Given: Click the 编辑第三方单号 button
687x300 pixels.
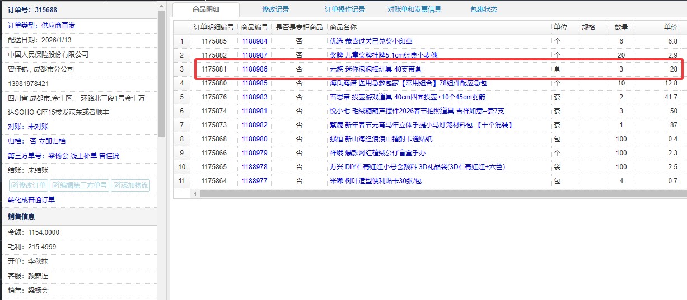Looking at the screenshot, I should 80,185.
